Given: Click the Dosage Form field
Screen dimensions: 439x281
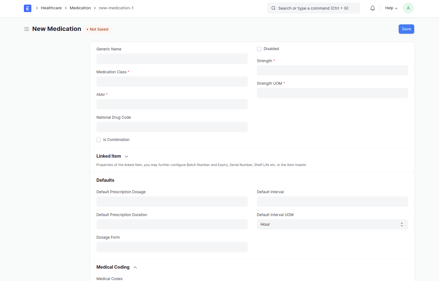Looking at the screenshot, I should tap(172, 247).
